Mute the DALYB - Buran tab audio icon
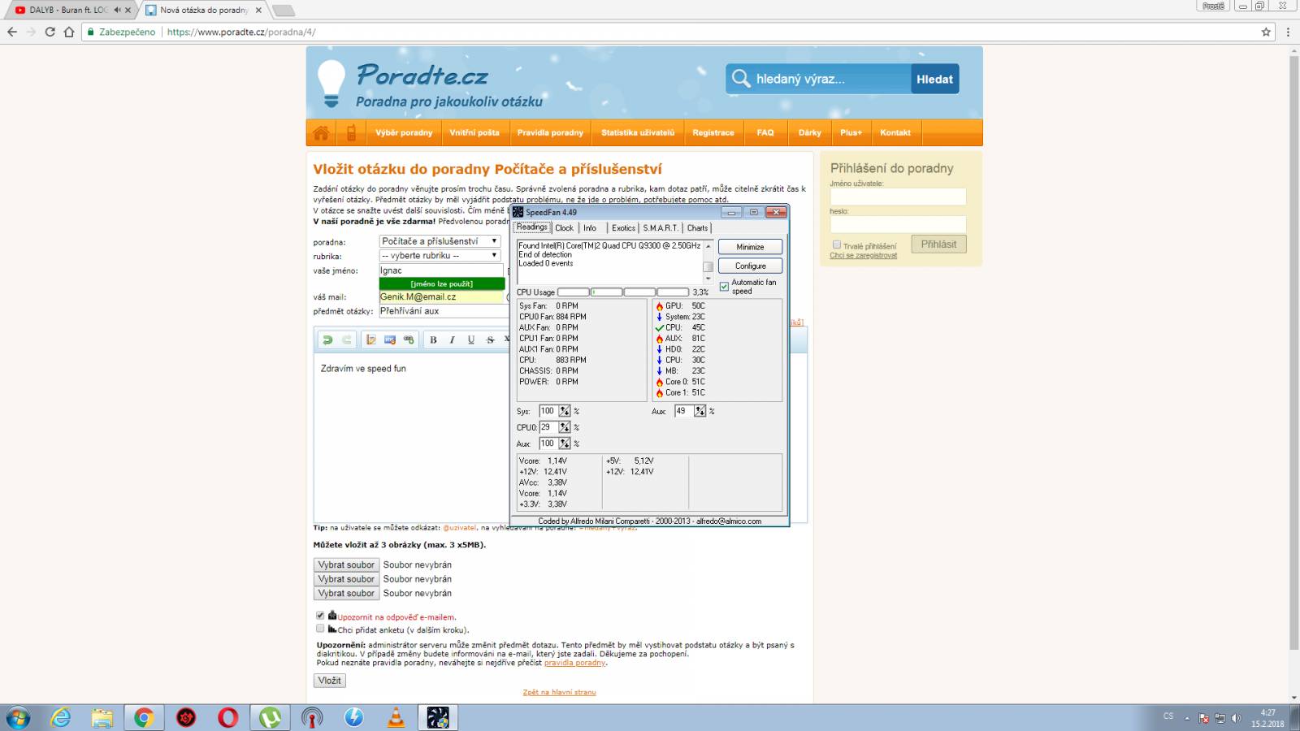Screen dimensions: 1300x731 pos(117,10)
